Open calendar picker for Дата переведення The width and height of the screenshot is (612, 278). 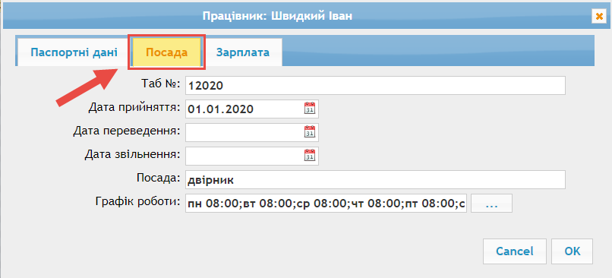[310, 132]
